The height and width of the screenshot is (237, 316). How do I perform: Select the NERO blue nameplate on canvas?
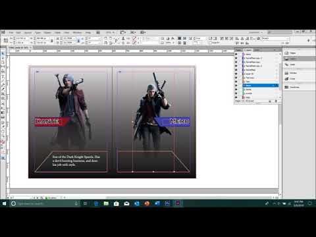[172, 121]
